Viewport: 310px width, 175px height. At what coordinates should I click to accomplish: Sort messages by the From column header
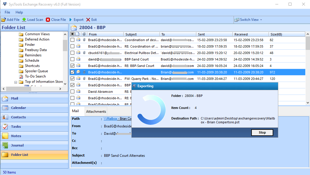105,34
